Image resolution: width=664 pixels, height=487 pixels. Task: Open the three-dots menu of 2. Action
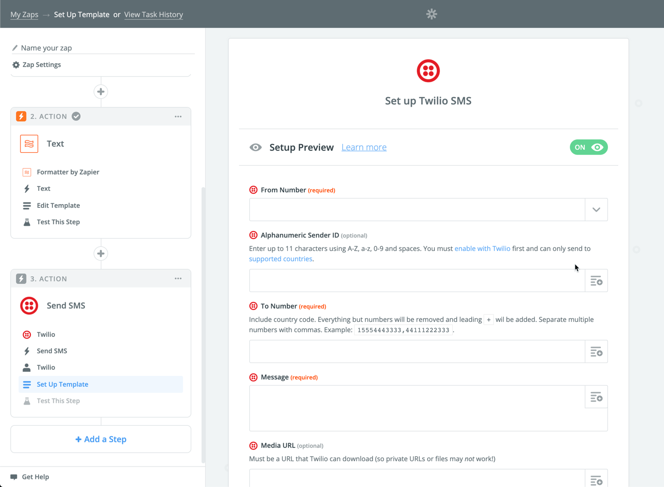pos(178,116)
